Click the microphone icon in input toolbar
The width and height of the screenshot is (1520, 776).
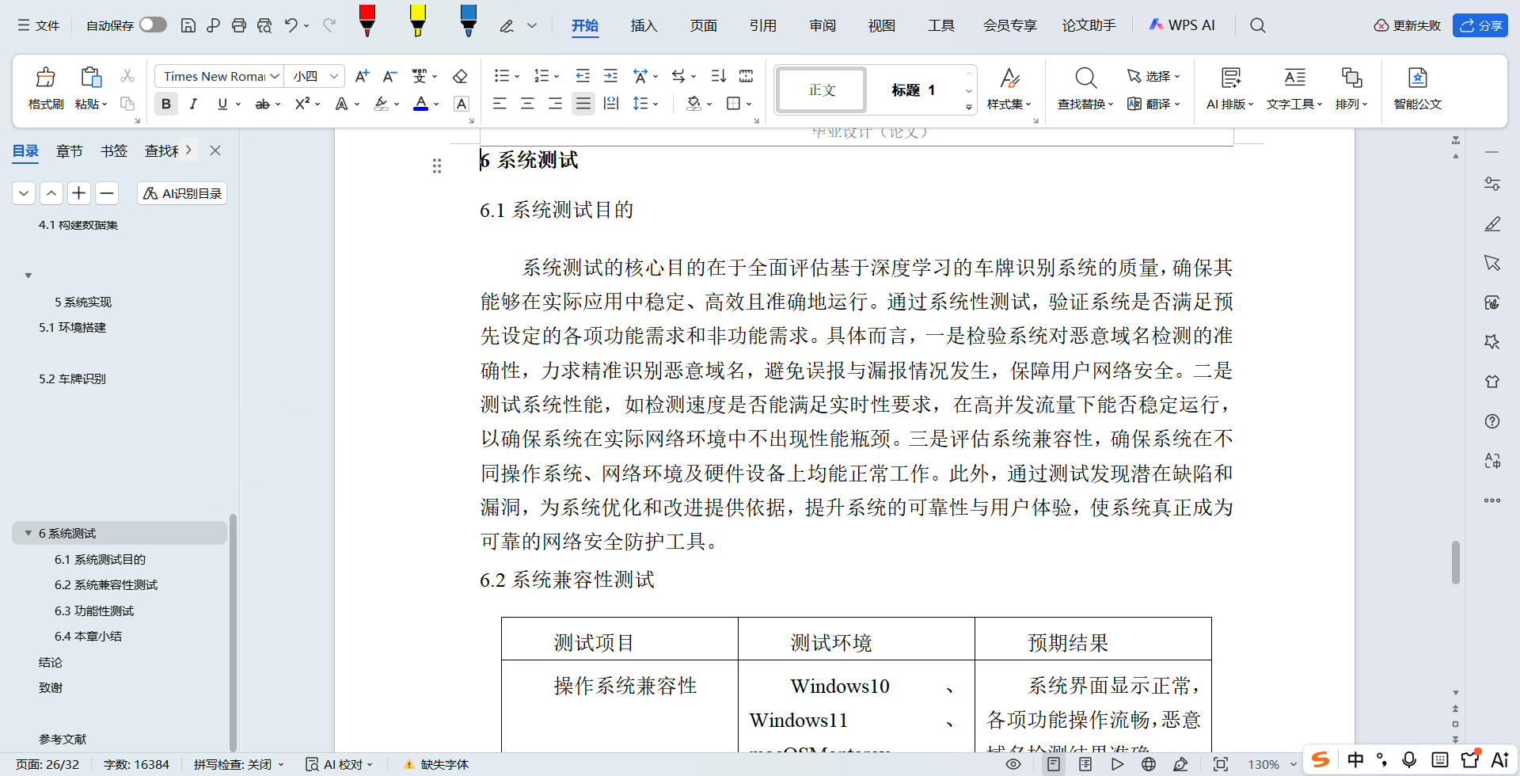click(1409, 760)
